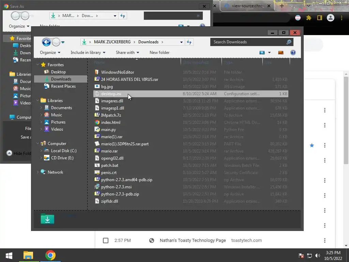This screenshot has width=349, height=262.
Task: Select python-2.7.3.amd64-pdb.zip file
Action: click(127, 180)
